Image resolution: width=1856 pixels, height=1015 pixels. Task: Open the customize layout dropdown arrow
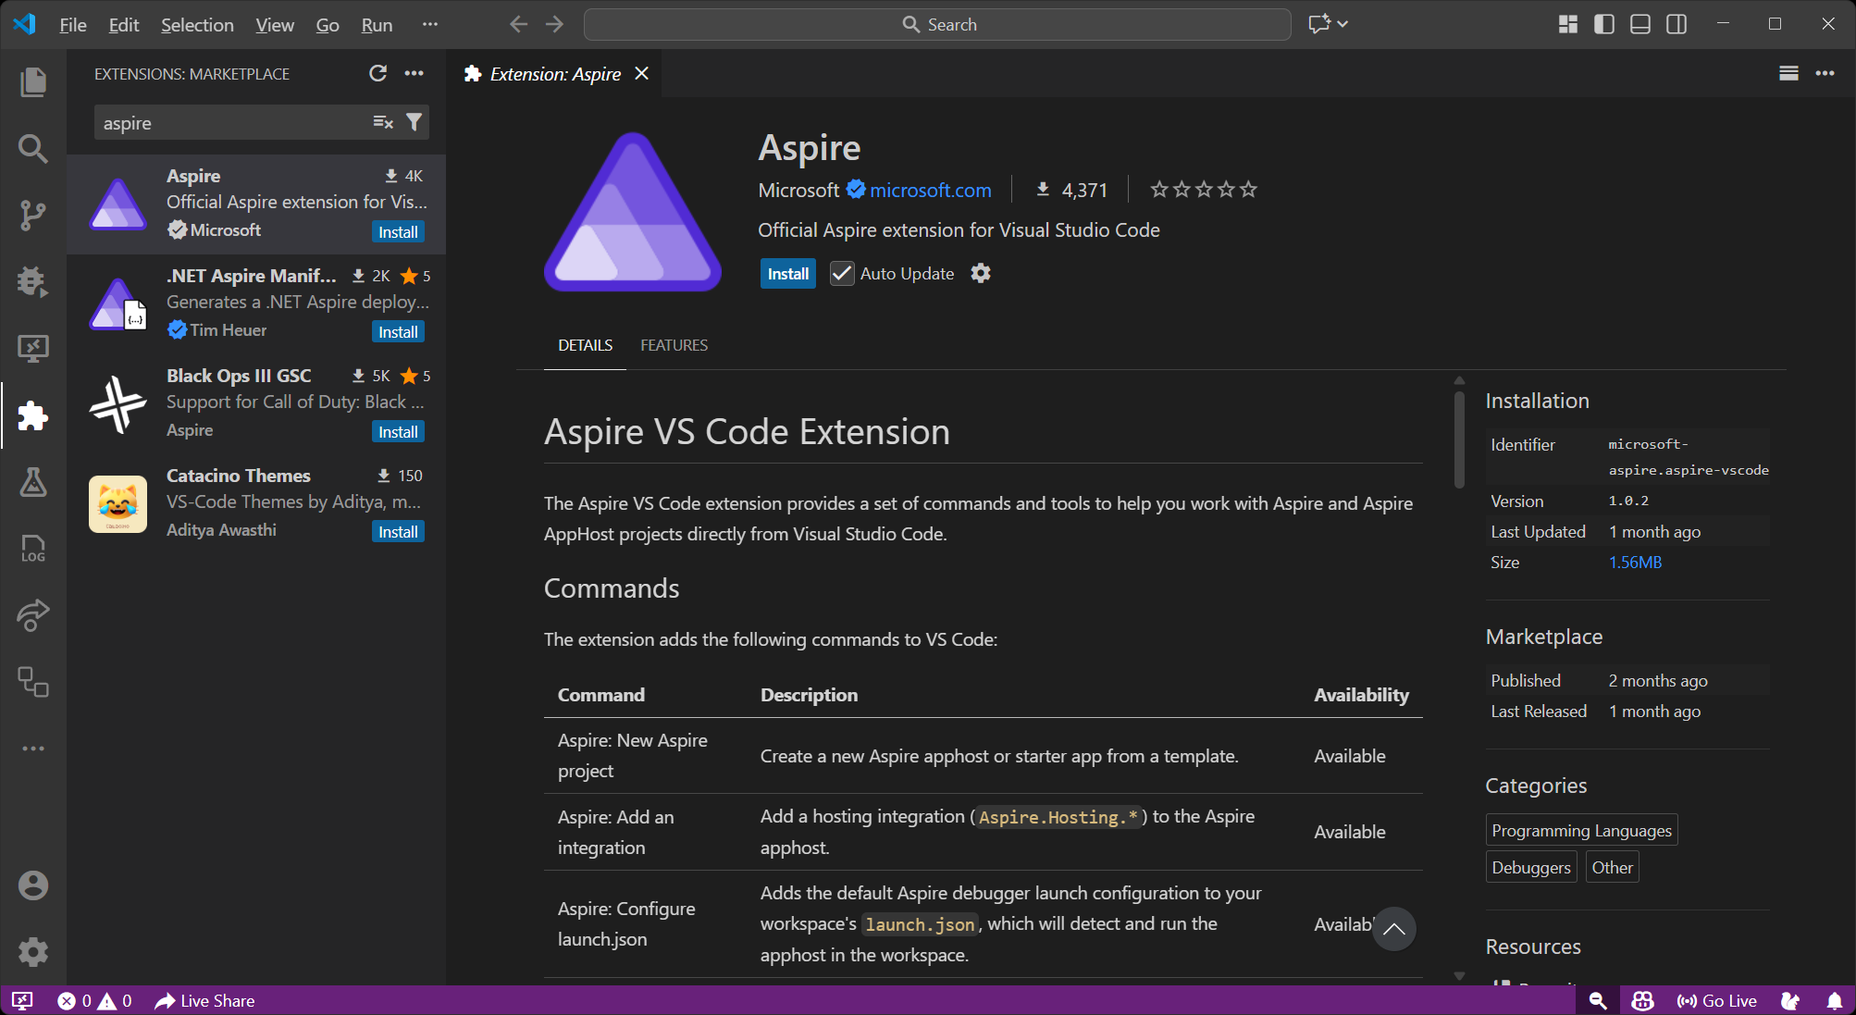1342,24
